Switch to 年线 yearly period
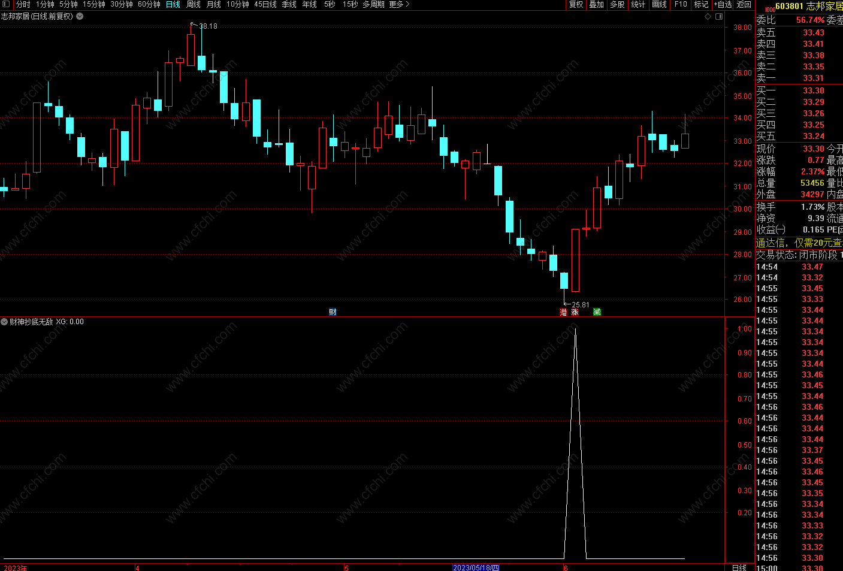This screenshot has width=843, height=571. pyautogui.click(x=310, y=4)
